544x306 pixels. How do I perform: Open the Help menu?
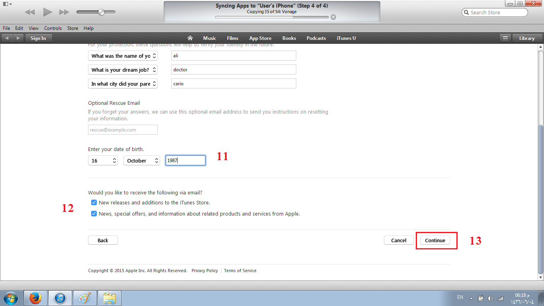(89, 28)
